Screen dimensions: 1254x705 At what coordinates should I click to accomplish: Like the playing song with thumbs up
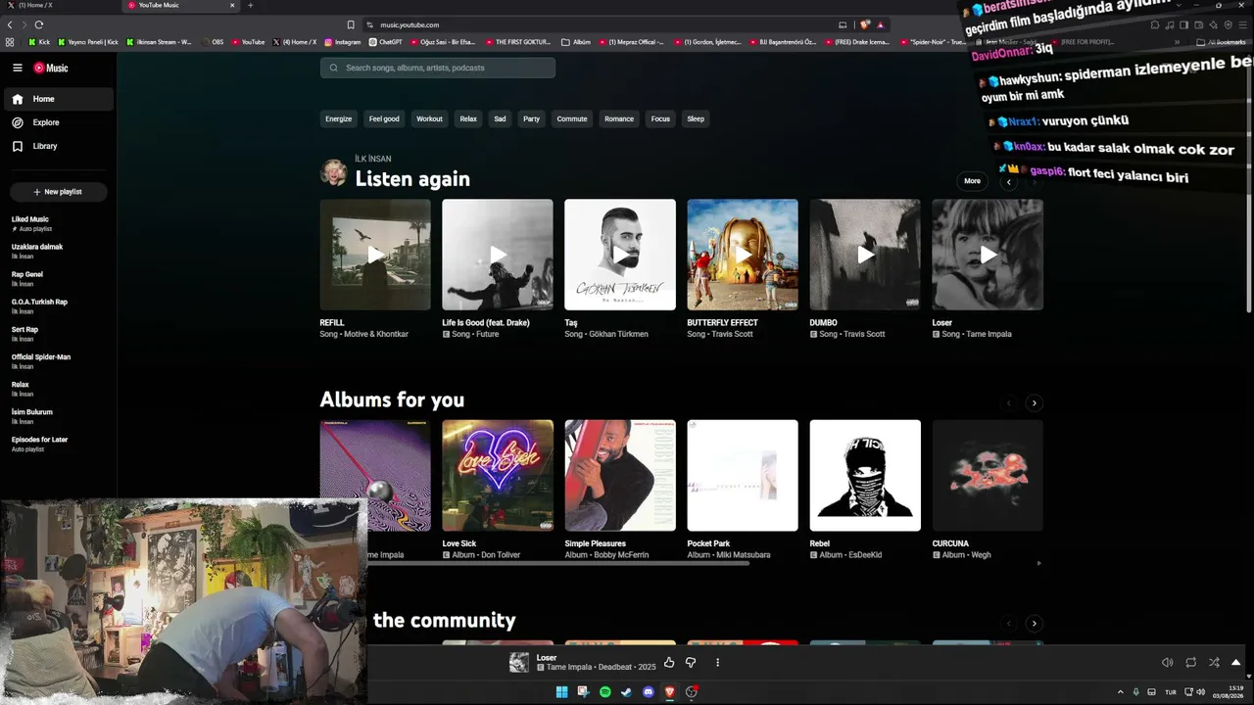coord(669,663)
